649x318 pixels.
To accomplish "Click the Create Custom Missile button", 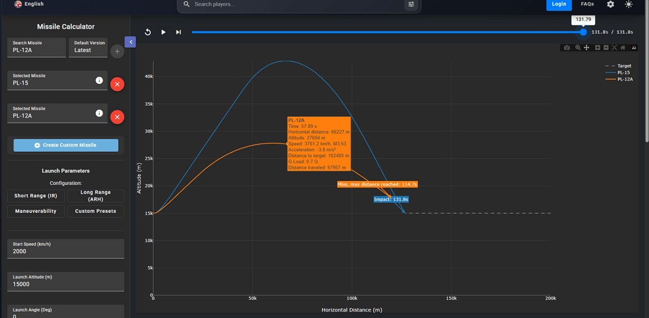I will click(x=66, y=145).
